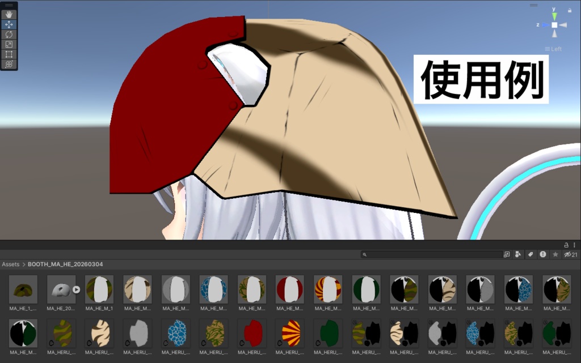Toggle the hidden packages count eye
This screenshot has width=581, height=363.
coord(567,254)
